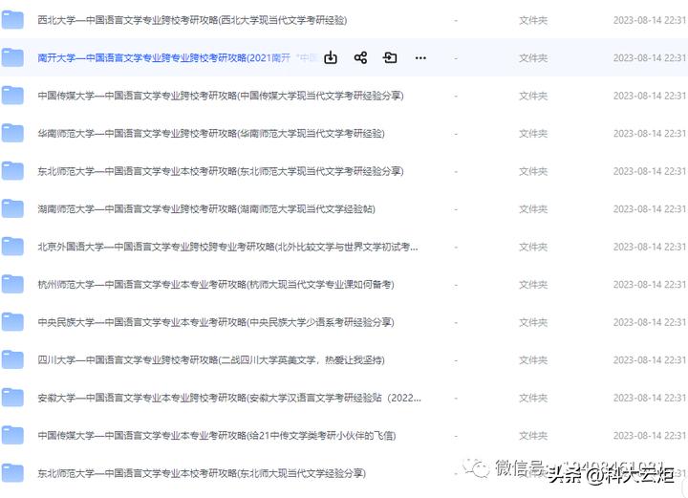Click the folder icon beside 安徽大学 entry
This screenshot has height=498, width=688.
12,397
